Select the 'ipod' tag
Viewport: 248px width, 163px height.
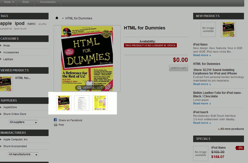(x=20, y=24)
